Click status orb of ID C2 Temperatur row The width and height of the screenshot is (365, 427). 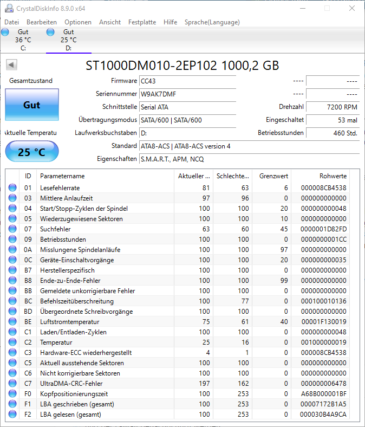(x=12, y=342)
